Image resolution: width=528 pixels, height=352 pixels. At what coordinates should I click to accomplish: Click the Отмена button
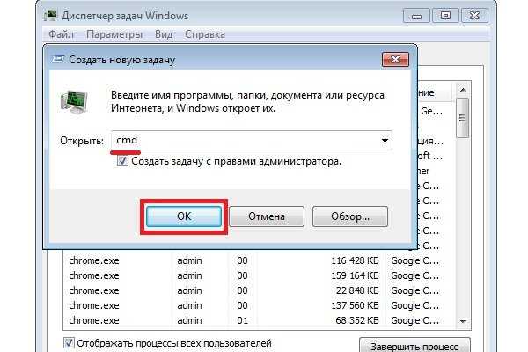pyautogui.click(x=267, y=216)
